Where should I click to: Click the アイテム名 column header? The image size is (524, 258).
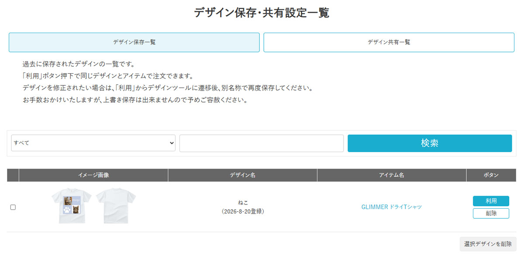click(392, 175)
